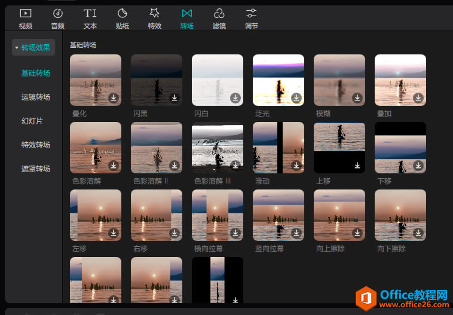Preview the 闪黑 transition thumbnail
Viewport: 453px width, 315px height.
(157, 80)
